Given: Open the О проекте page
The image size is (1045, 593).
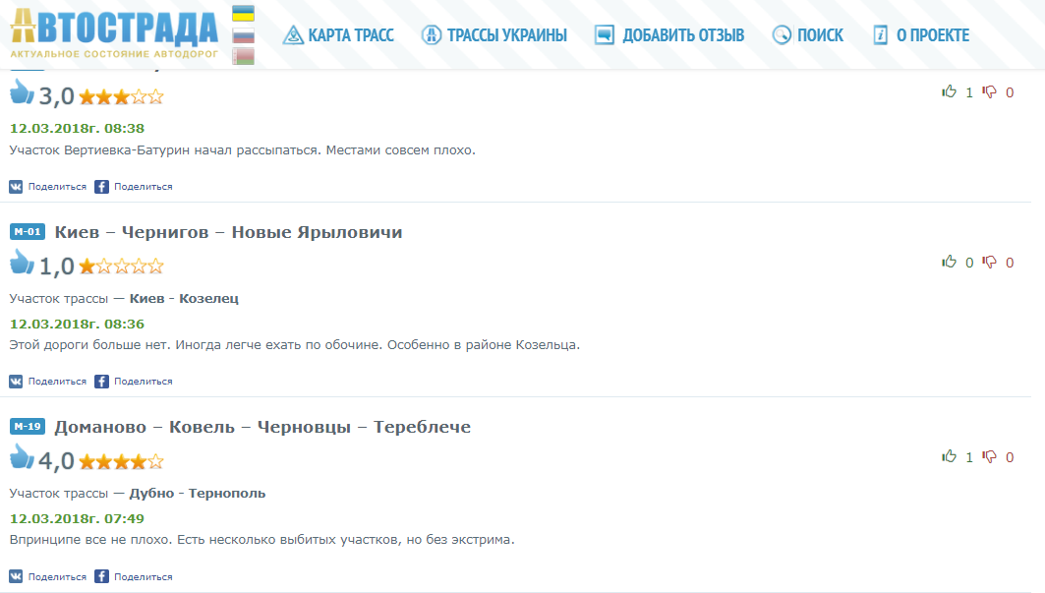Looking at the screenshot, I should click(x=920, y=35).
